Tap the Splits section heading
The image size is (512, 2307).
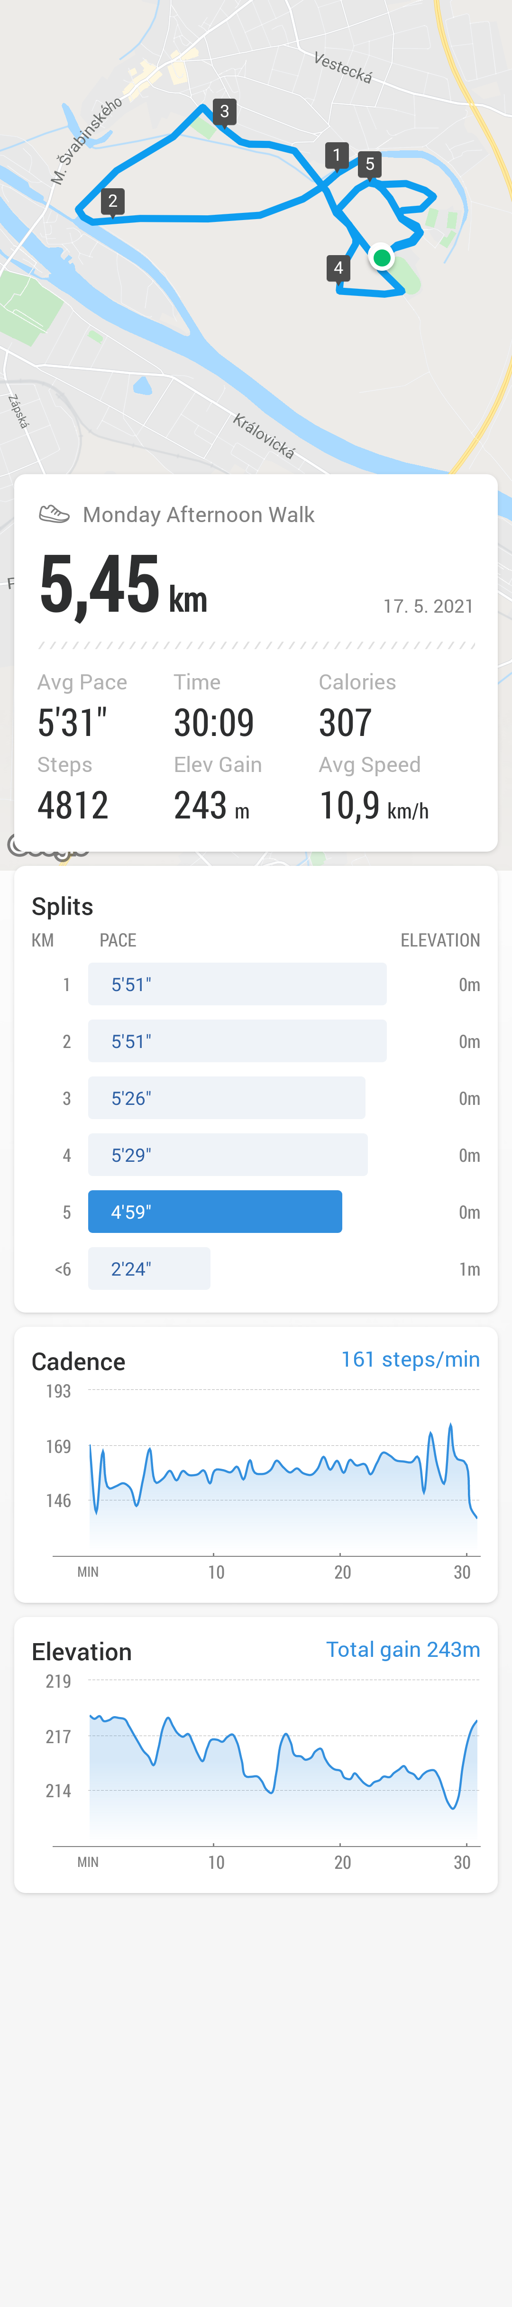[63, 906]
